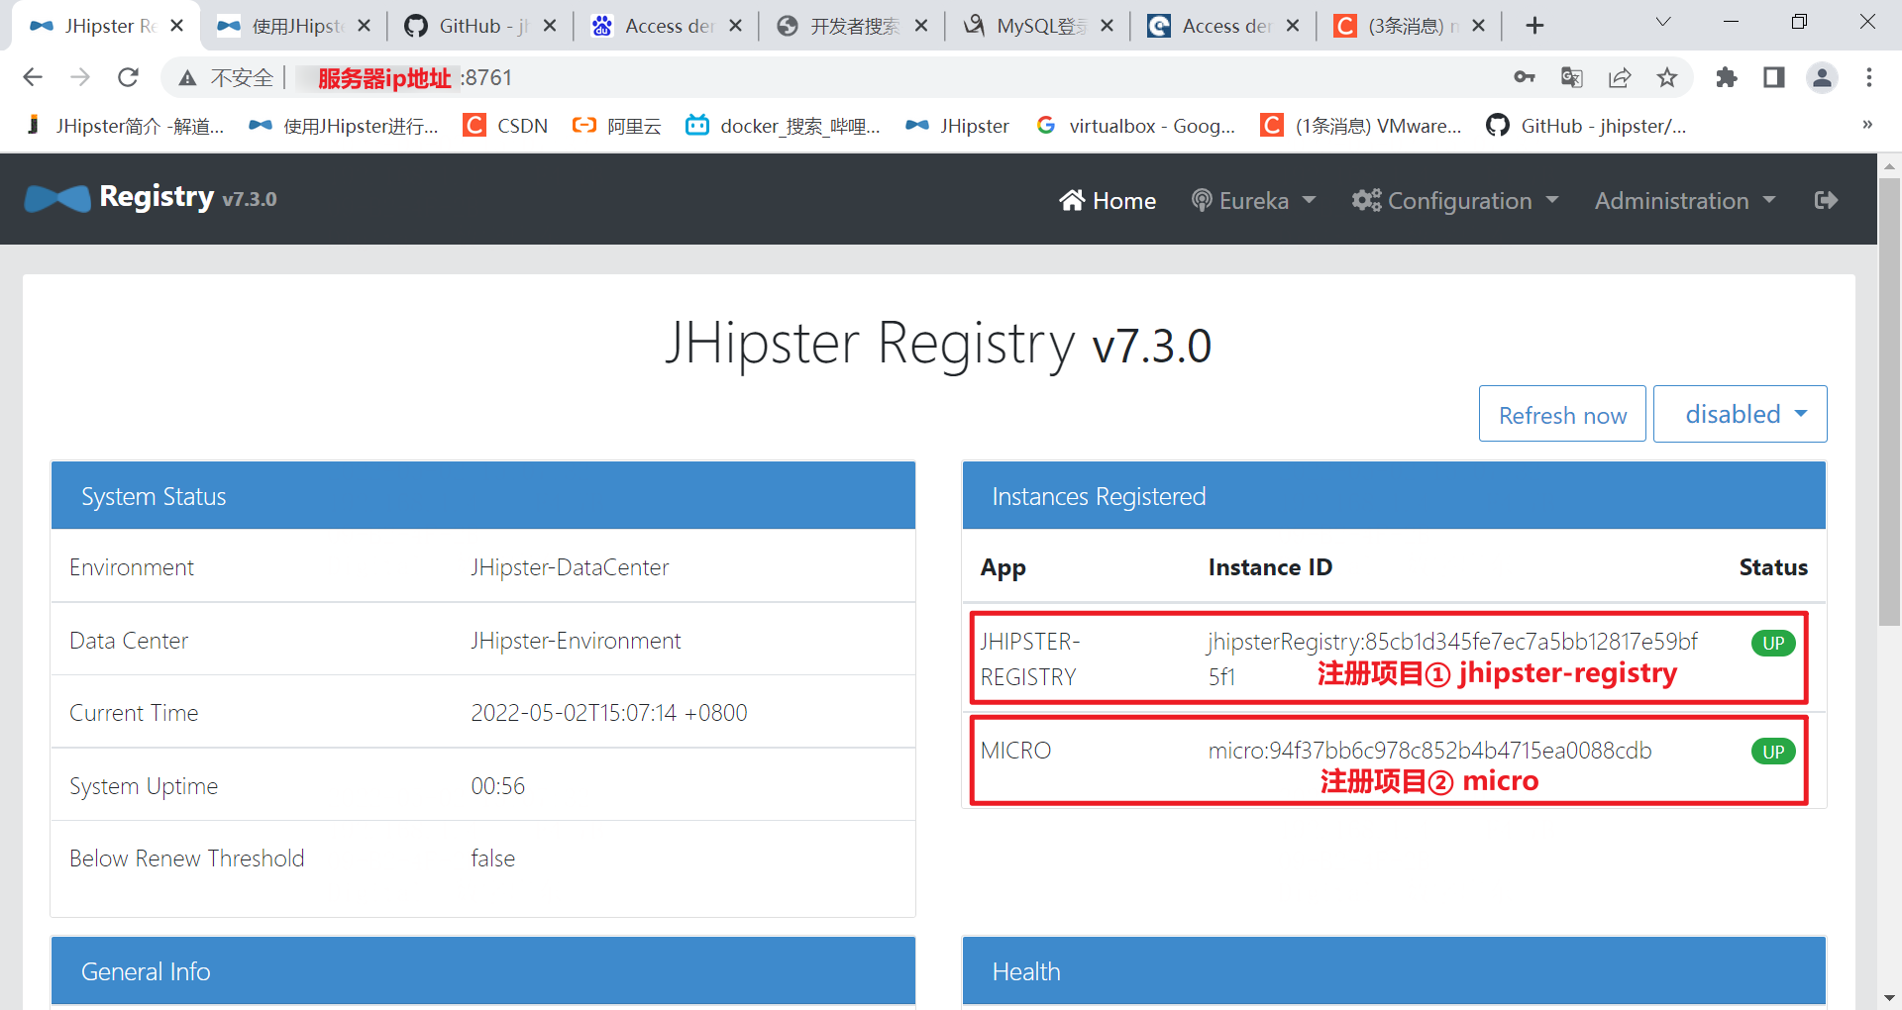Open the extensions puzzle icon
This screenshot has height=1010, width=1902.
tap(1727, 77)
